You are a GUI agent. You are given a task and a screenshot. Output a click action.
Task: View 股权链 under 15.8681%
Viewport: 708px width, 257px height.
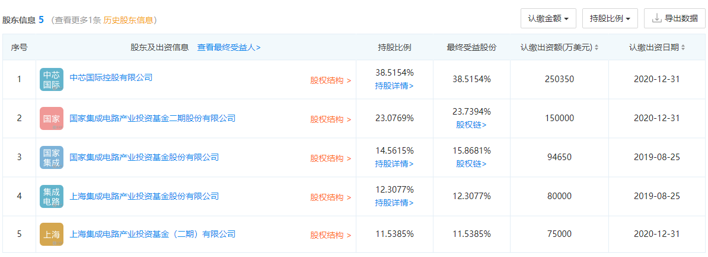point(471,164)
